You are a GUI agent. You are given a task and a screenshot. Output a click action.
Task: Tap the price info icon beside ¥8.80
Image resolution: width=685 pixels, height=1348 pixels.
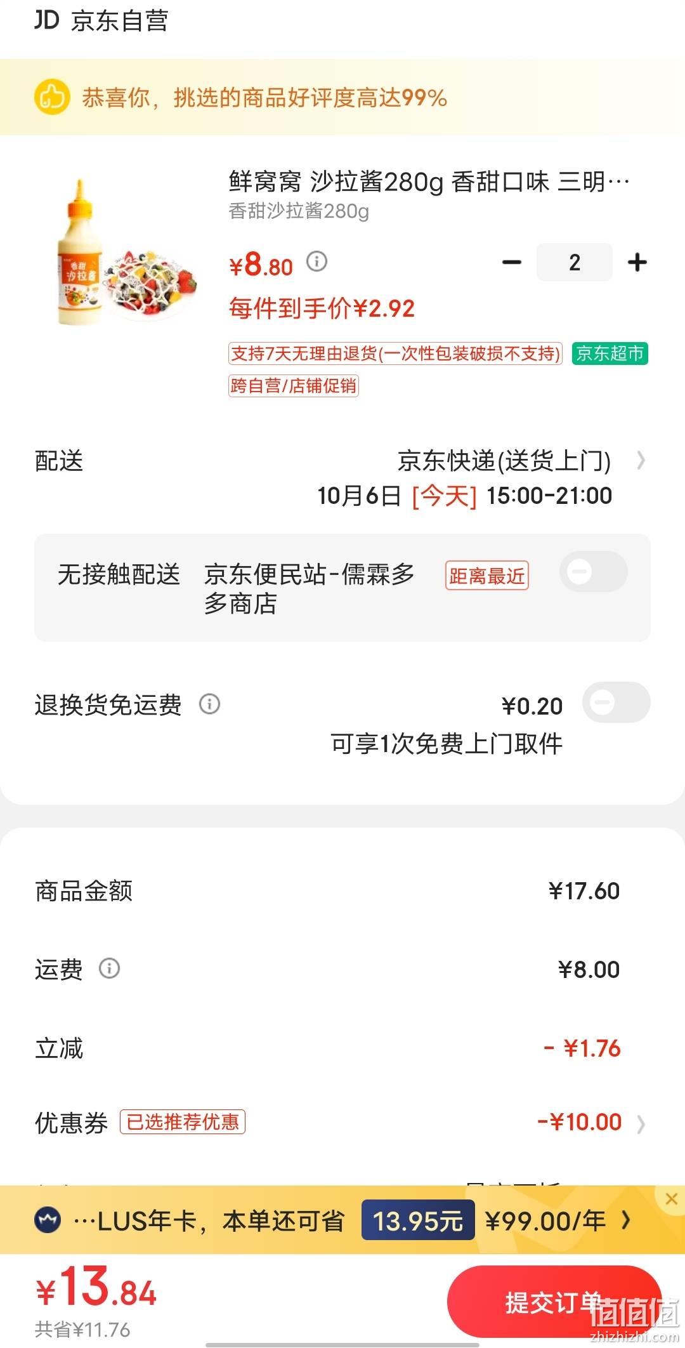[316, 261]
